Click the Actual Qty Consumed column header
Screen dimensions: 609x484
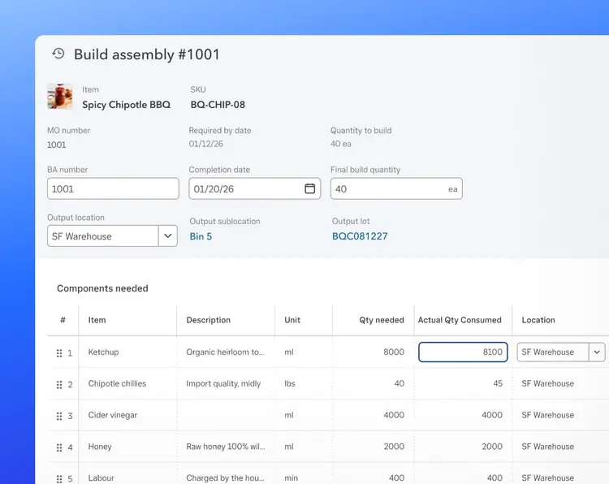pos(460,320)
